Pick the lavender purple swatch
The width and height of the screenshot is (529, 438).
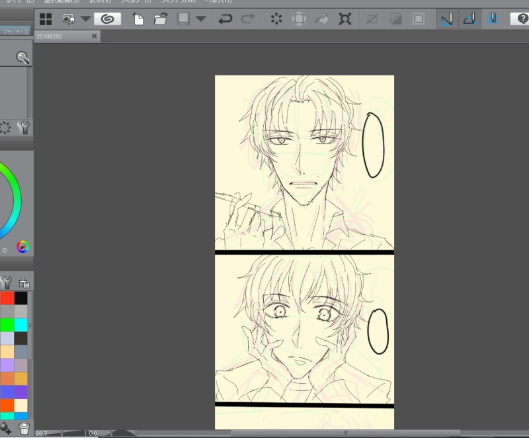tap(7, 365)
